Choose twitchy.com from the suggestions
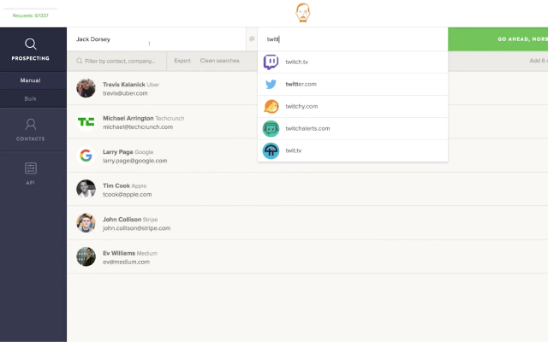 tap(353, 106)
